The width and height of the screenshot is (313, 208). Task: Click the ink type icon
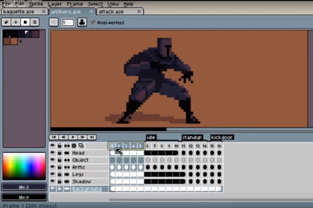click(x=82, y=22)
